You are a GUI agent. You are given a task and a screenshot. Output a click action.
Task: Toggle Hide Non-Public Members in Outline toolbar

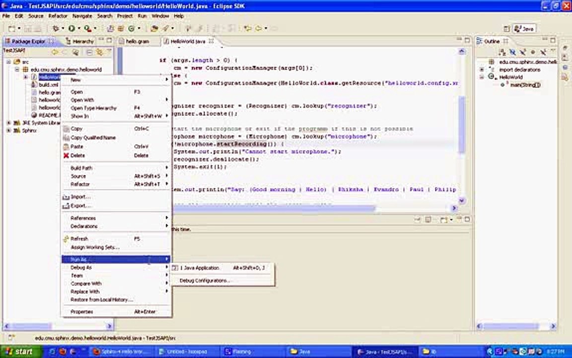533,53
